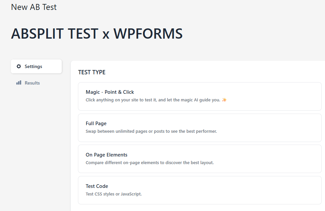The height and width of the screenshot is (211, 325).
Task: Switch to the Results tab label
Action: (x=32, y=83)
